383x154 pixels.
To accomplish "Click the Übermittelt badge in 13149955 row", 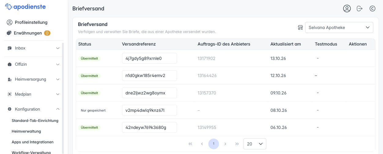I will pos(89,127).
